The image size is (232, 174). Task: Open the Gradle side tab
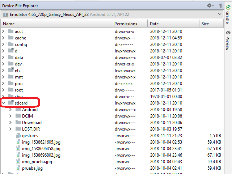227,16
